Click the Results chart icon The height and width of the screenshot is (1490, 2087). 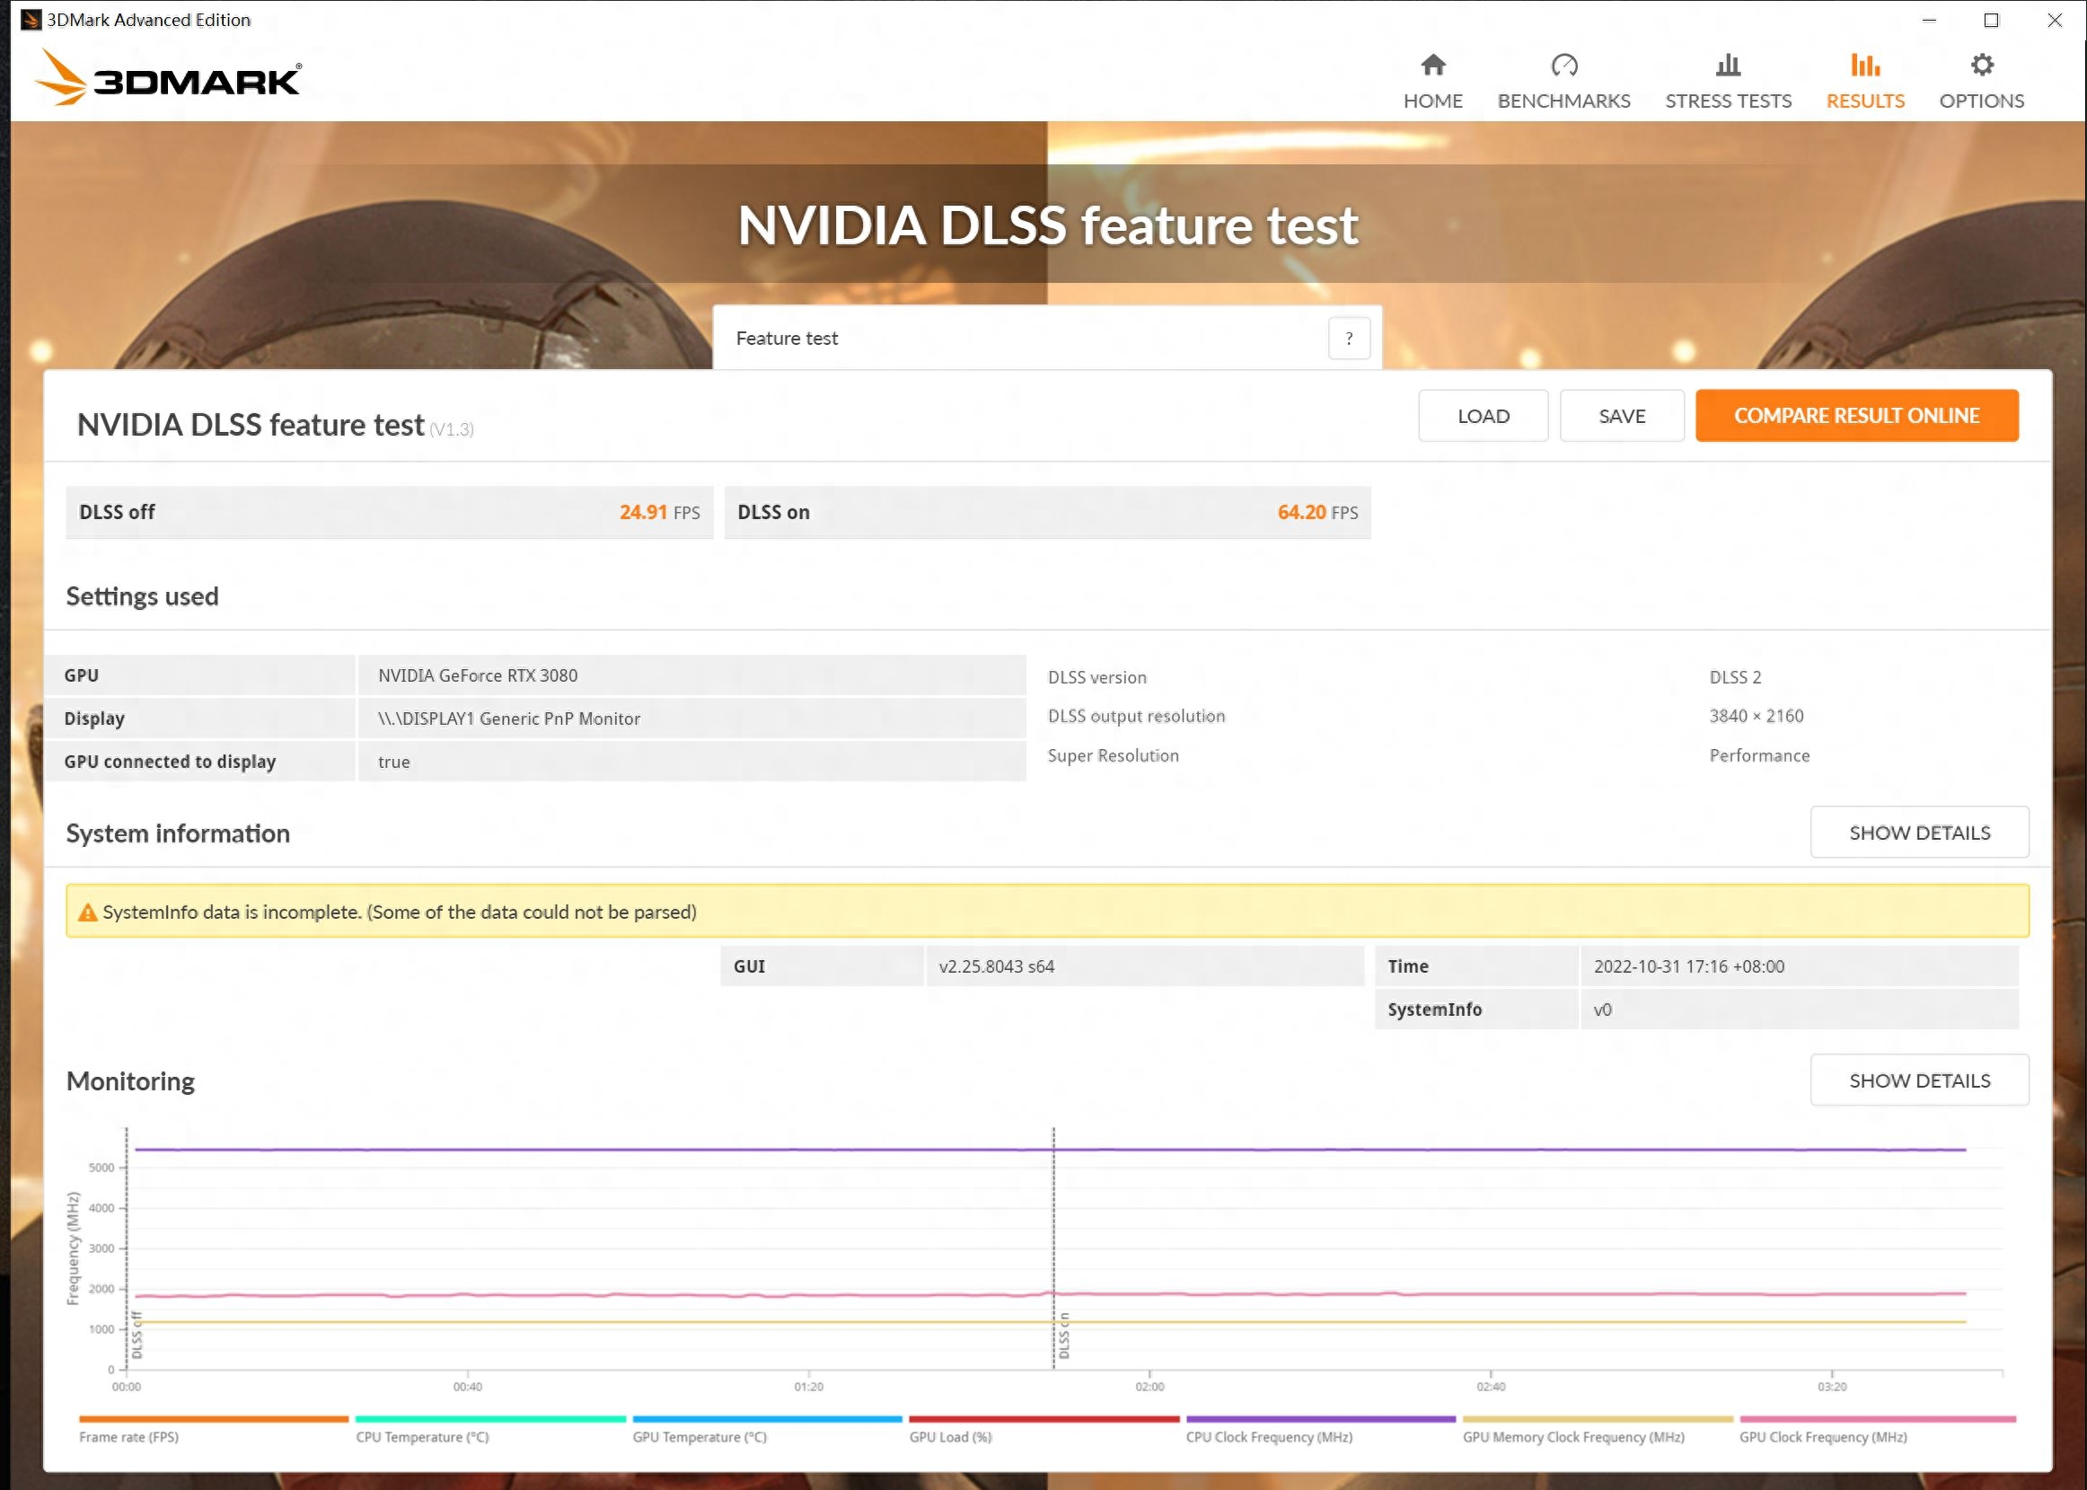coord(1864,65)
